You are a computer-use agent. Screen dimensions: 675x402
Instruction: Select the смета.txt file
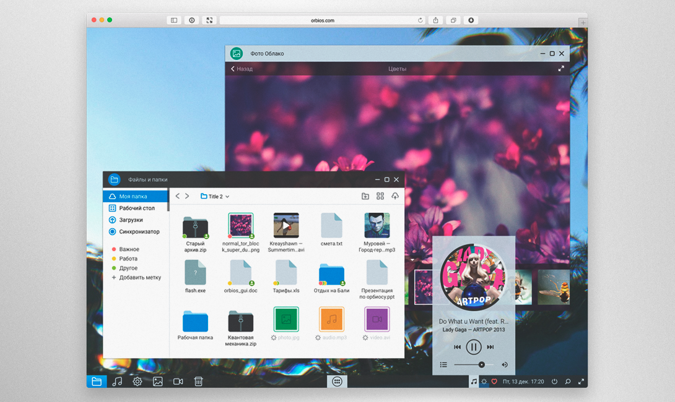click(331, 229)
